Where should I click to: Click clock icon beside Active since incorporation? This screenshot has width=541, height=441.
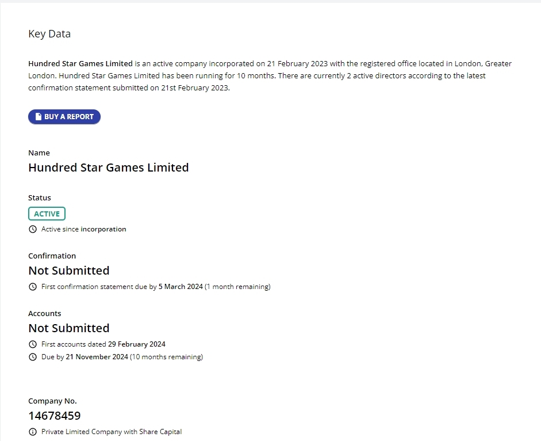click(x=33, y=229)
